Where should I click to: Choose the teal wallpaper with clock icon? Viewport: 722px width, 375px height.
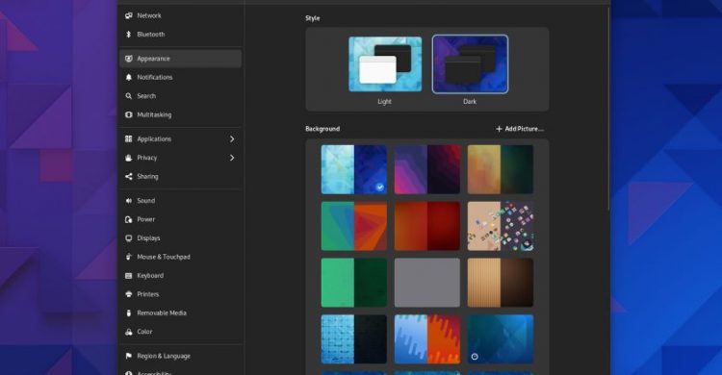[x=501, y=339]
